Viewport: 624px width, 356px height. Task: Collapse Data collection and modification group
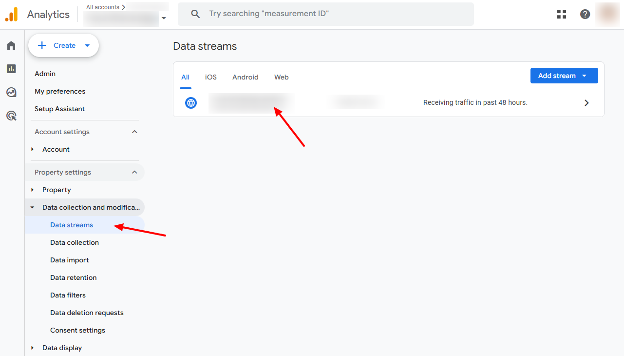point(33,207)
